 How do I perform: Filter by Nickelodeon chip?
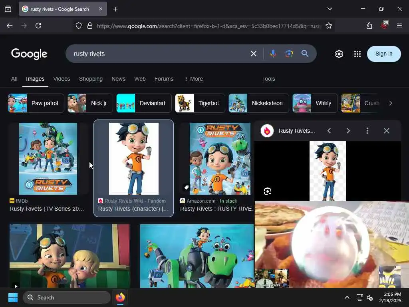tap(259, 103)
